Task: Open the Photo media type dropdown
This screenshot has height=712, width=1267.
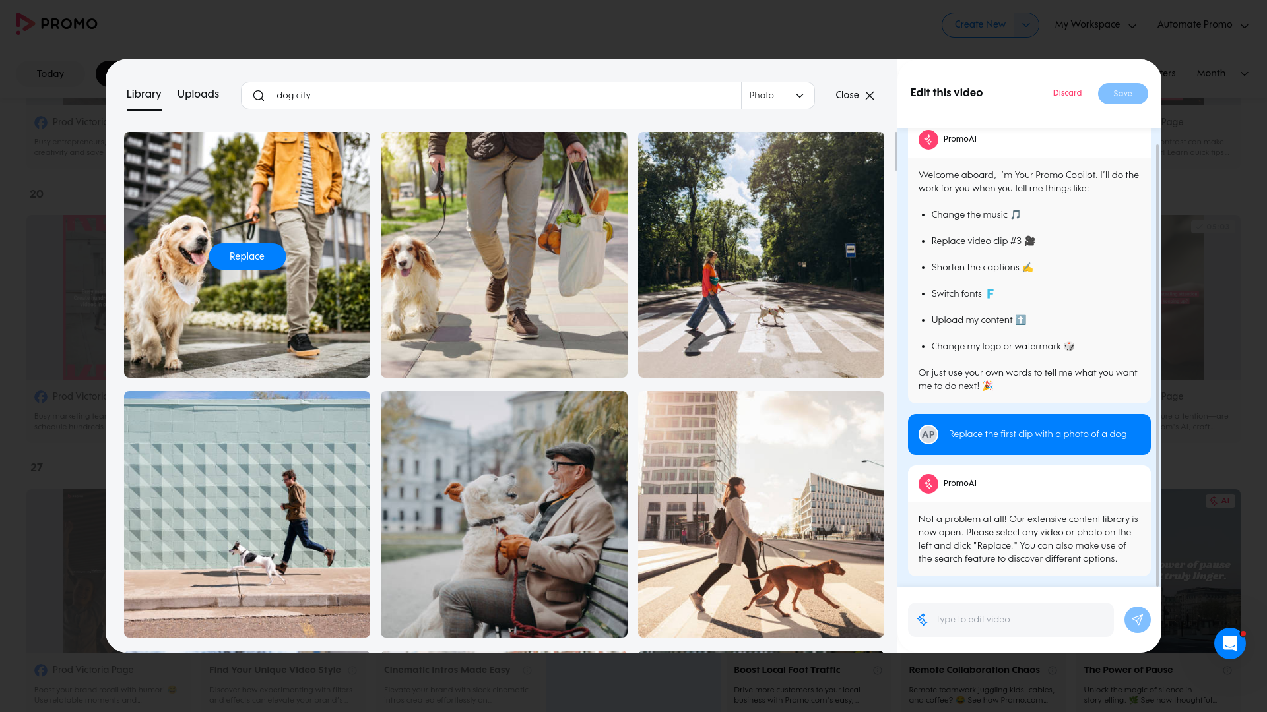Action: tap(777, 96)
